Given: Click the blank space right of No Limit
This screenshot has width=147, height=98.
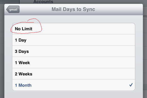Looking at the screenshot, I should [x=88, y=29].
